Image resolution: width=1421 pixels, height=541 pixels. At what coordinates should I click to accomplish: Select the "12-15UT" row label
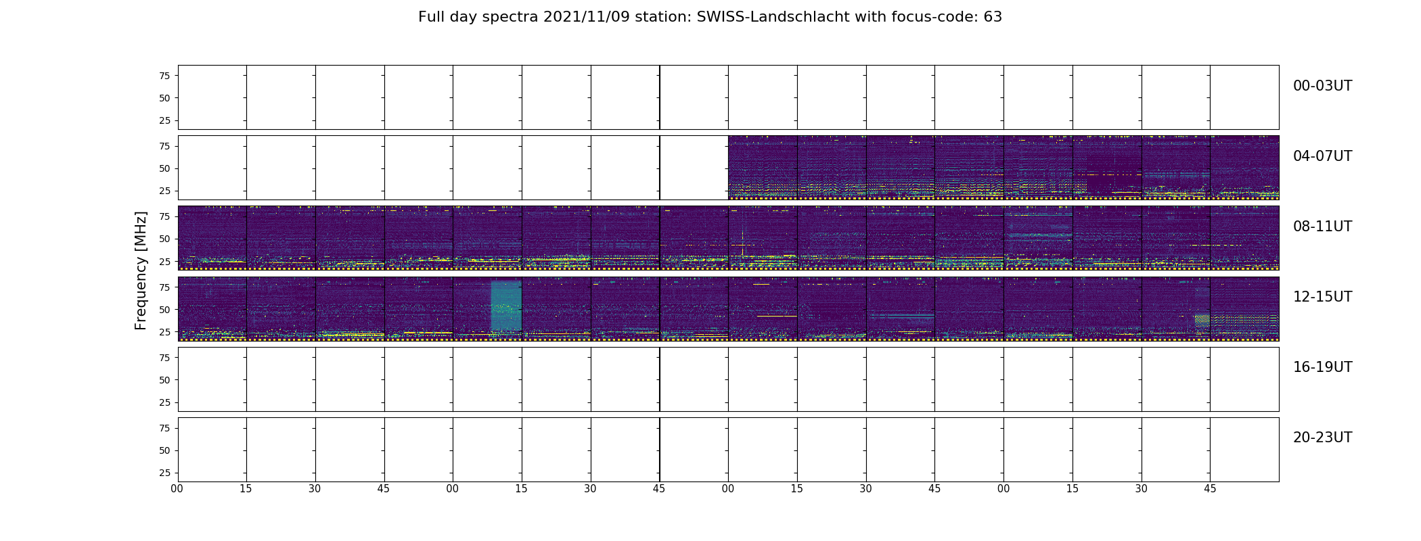(x=1322, y=297)
